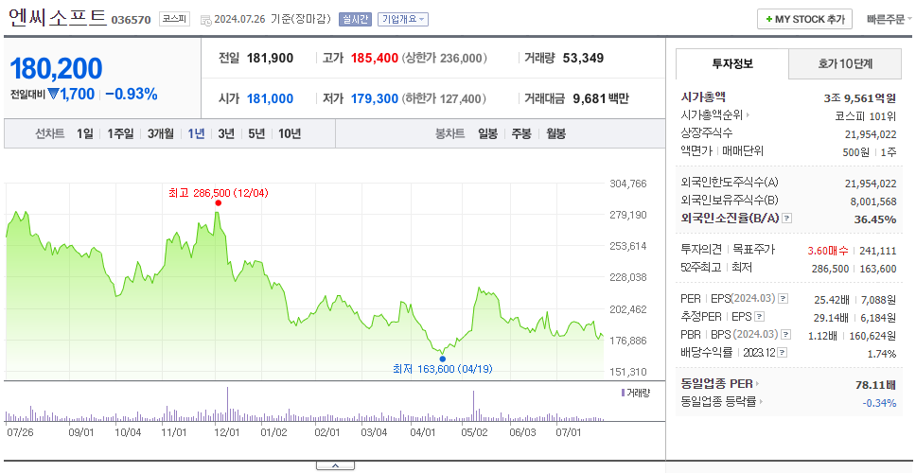
Task: Click the small arrow next to 시가총액순위
Action: point(749,115)
